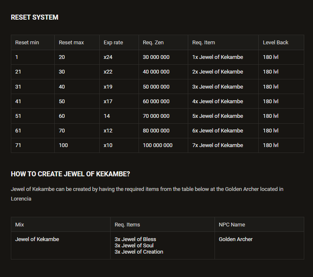Click the 100 000 000 zen cell
The image size is (313, 277).
[x=163, y=145]
